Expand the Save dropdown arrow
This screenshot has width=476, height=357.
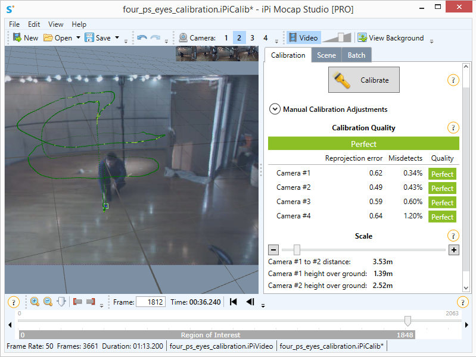click(x=117, y=37)
